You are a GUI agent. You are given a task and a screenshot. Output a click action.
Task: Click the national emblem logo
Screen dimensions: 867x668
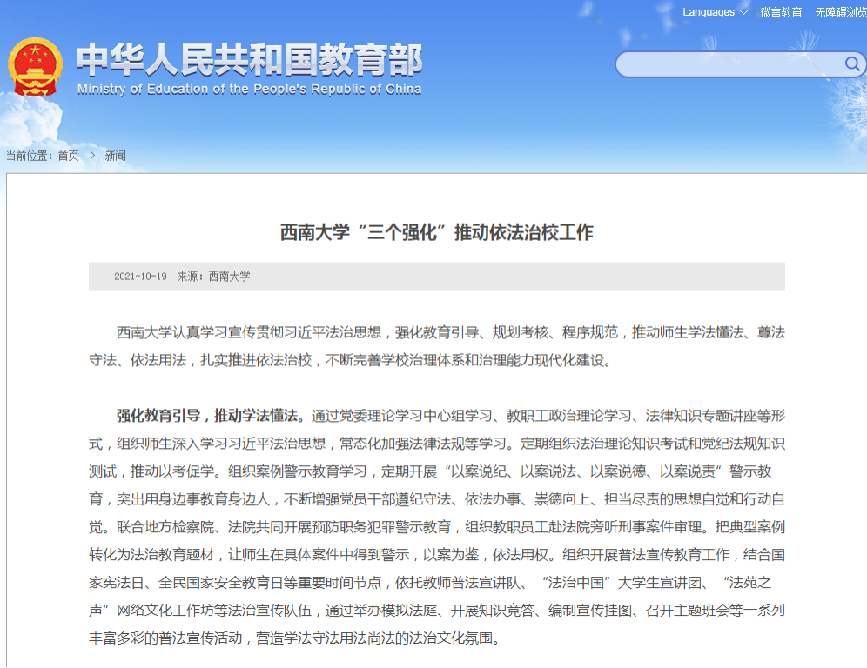(35, 66)
